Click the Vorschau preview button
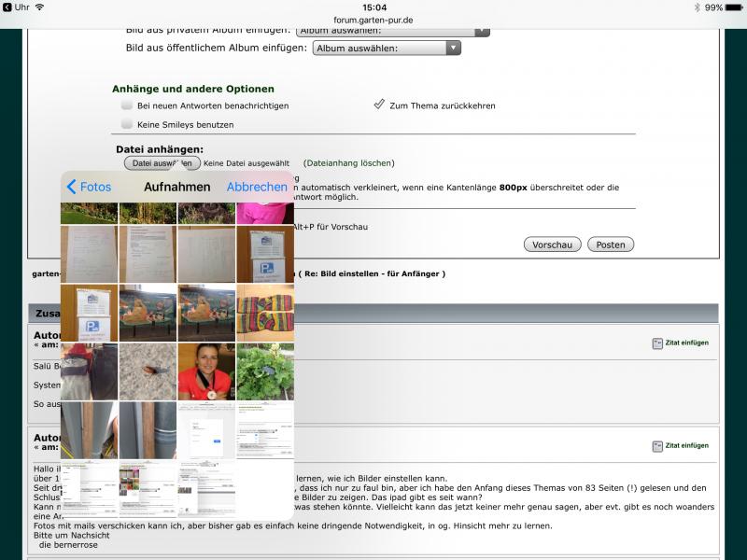Image resolution: width=747 pixels, height=560 pixels. point(552,245)
